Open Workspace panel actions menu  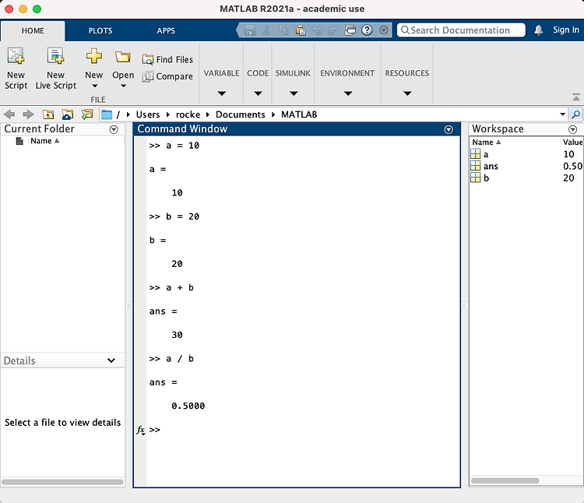[x=572, y=129]
